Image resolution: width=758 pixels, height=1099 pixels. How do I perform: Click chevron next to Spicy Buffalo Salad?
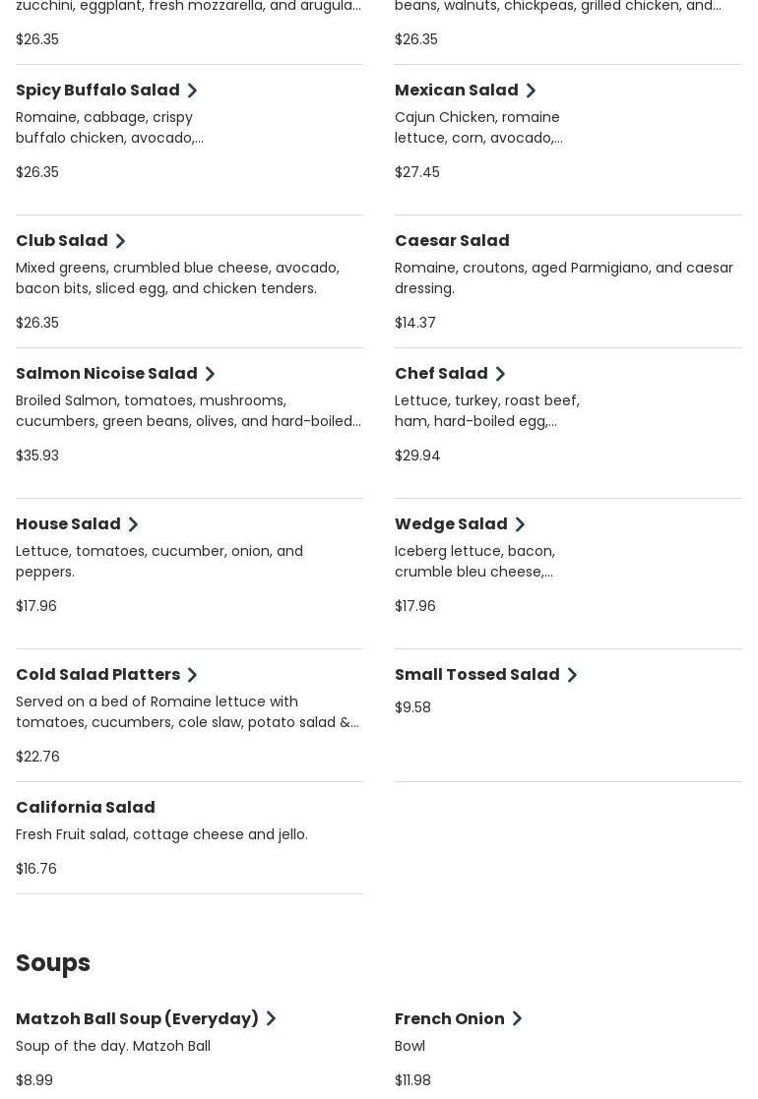point(192,91)
